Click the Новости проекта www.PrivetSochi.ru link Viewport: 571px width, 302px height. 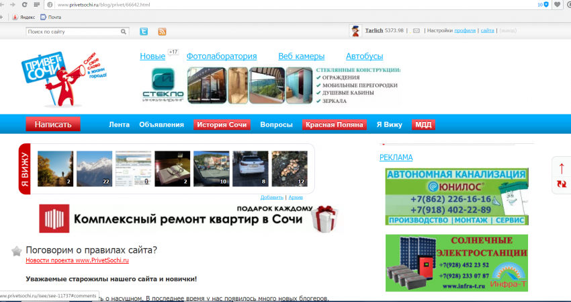point(77,260)
